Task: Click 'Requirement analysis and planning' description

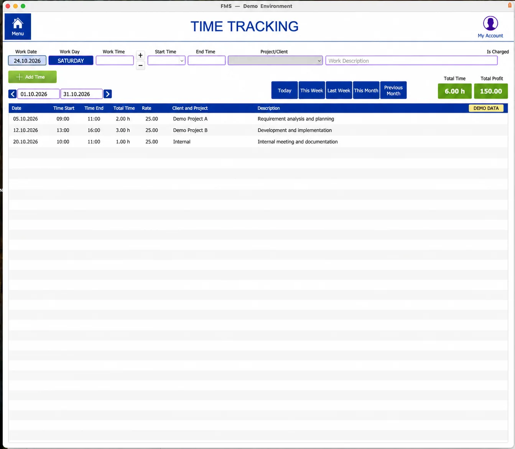Action: [x=296, y=119]
